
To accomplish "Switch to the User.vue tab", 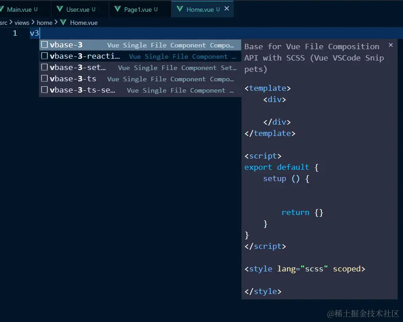I will click(x=80, y=9).
